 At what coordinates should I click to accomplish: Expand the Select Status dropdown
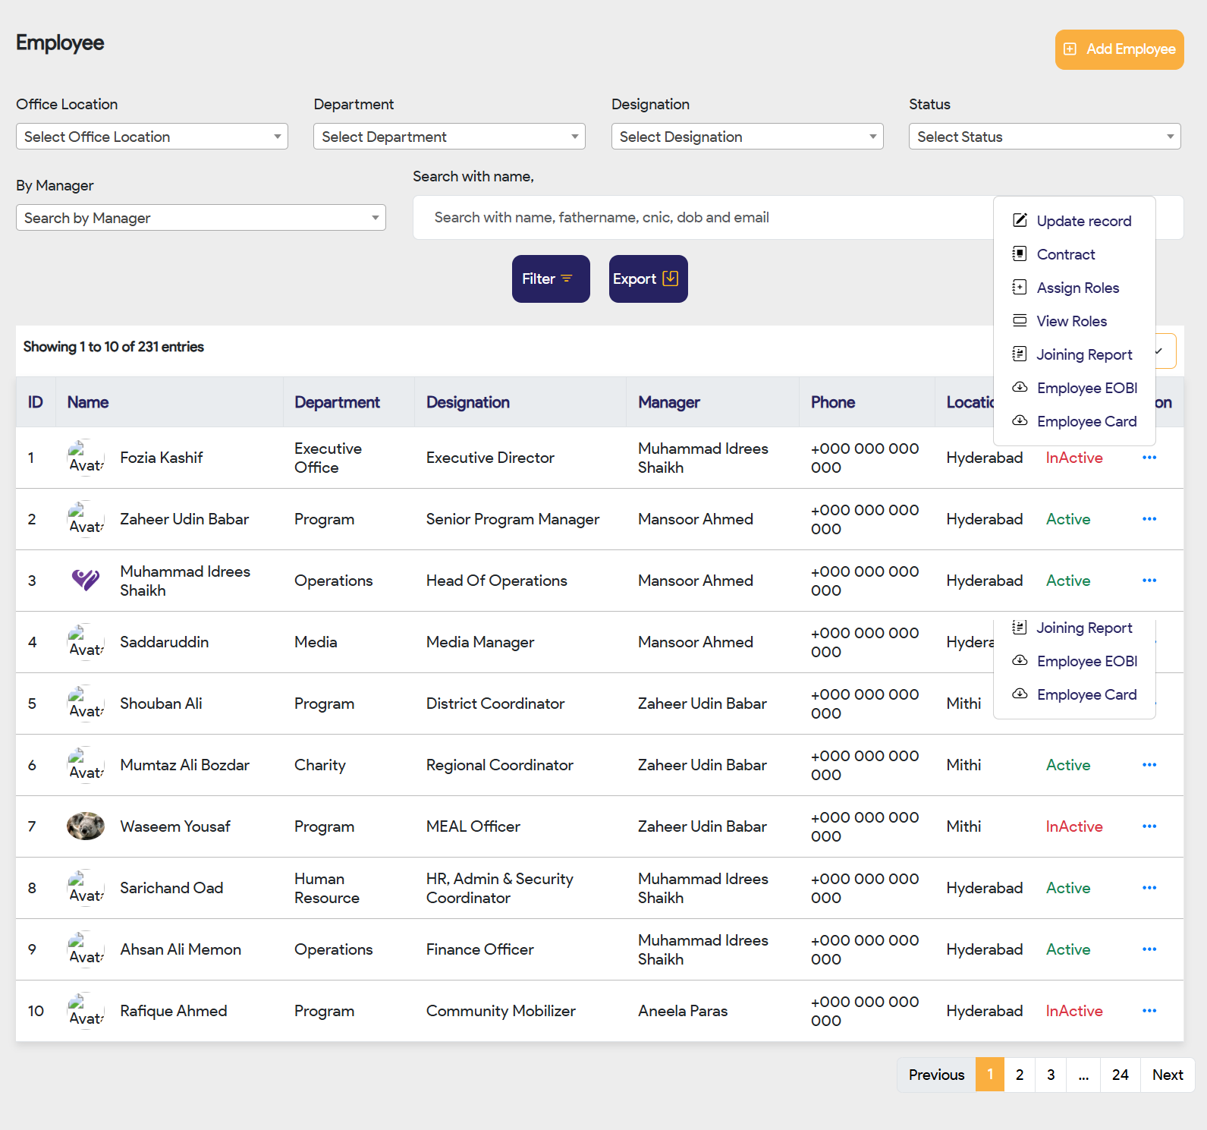(1044, 137)
